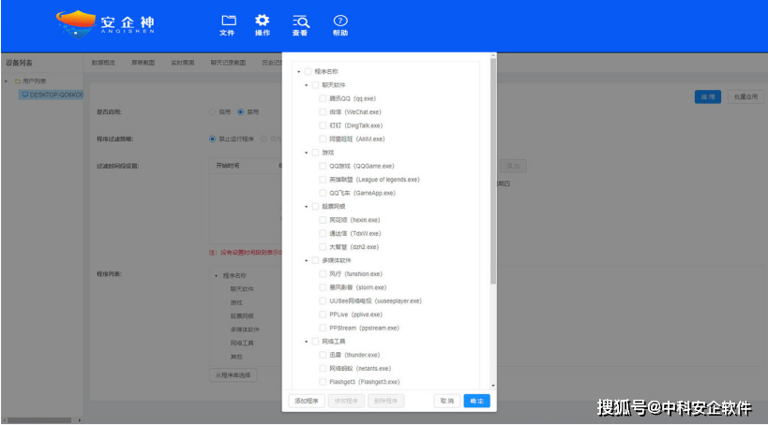The height and width of the screenshot is (425, 768).
Task: Check 暴风影音 (storm.exe) checkbox
Action: [323, 287]
